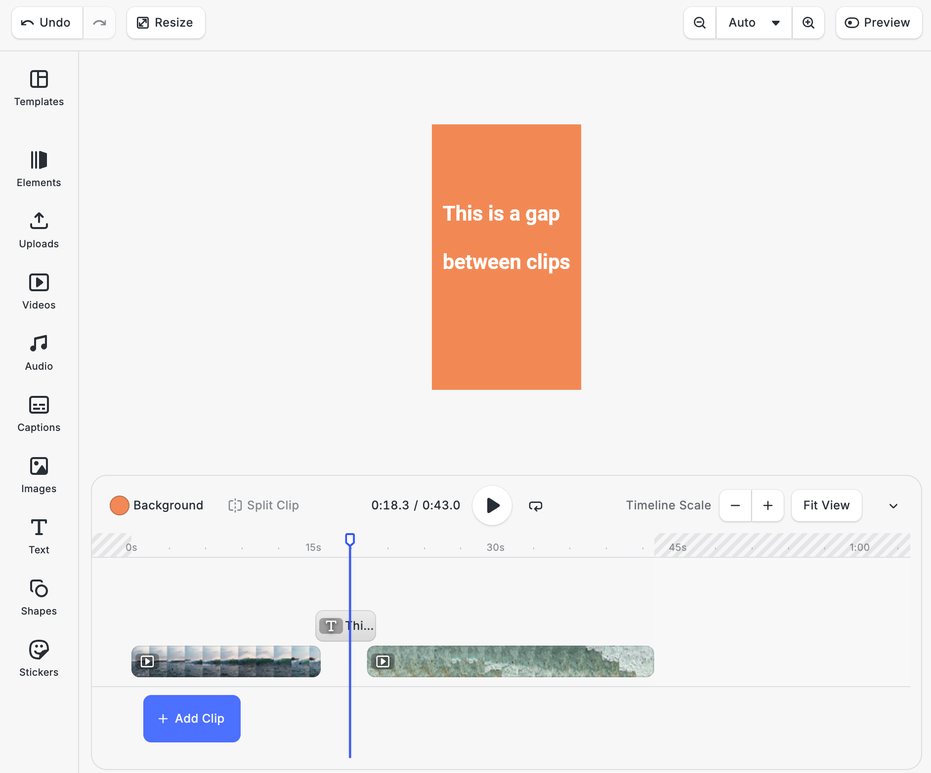Click the Add Clip button
Viewport: 931px width, 773px height.
[x=191, y=719]
